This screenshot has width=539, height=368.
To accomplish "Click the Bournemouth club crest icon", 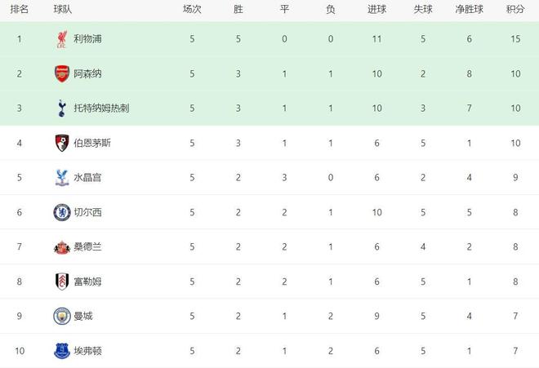I will (x=61, y=143).
